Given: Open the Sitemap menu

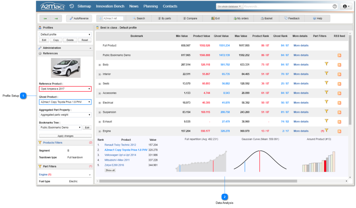Looking at the screenshot, I should (84, 6).
